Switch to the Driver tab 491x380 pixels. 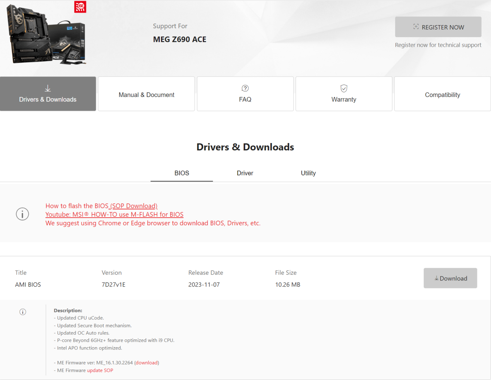click(245, 173)
